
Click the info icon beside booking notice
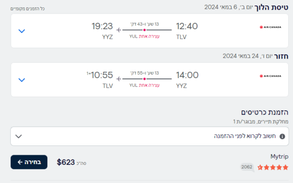[x=282, y=137]
